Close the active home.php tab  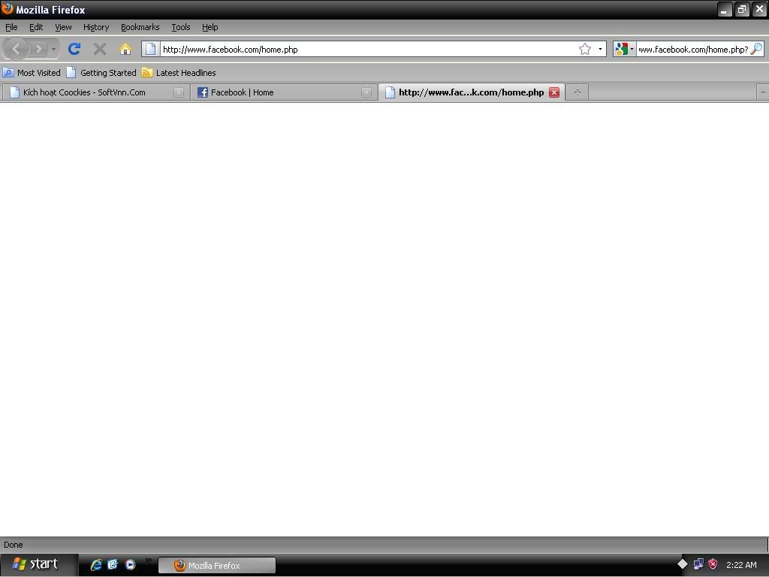[x=554, y=92]
